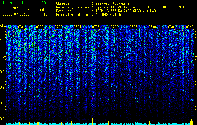
Task: Click the 0.7 kHz axis tick label
Action: (x=3, y=103)
